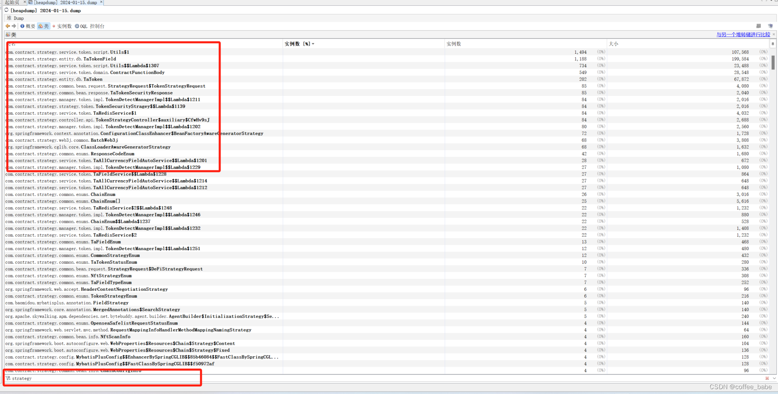
Task: Click the class table vertical scrollbar thumb
Action: coord(773,63)
